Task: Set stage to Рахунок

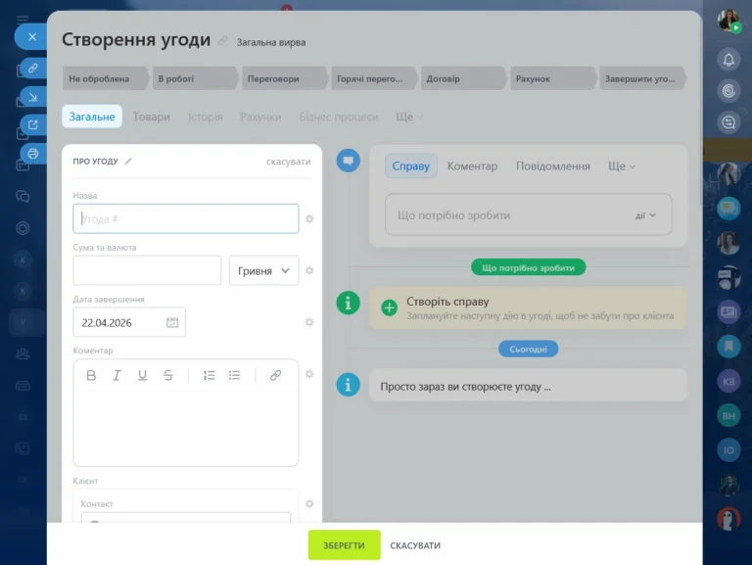Action: (553, 78)
